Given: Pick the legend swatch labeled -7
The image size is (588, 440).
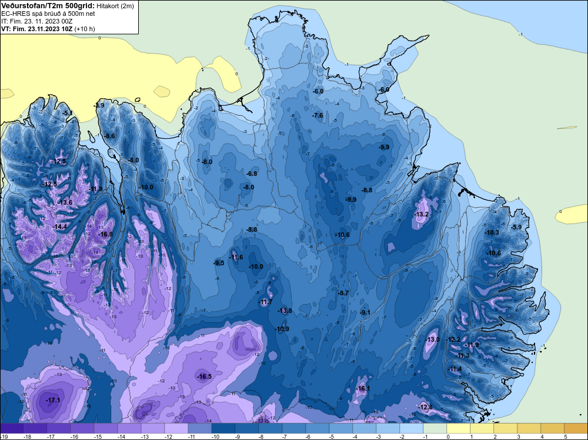Looking at the screenshot, I should click(x=293, y=428).
